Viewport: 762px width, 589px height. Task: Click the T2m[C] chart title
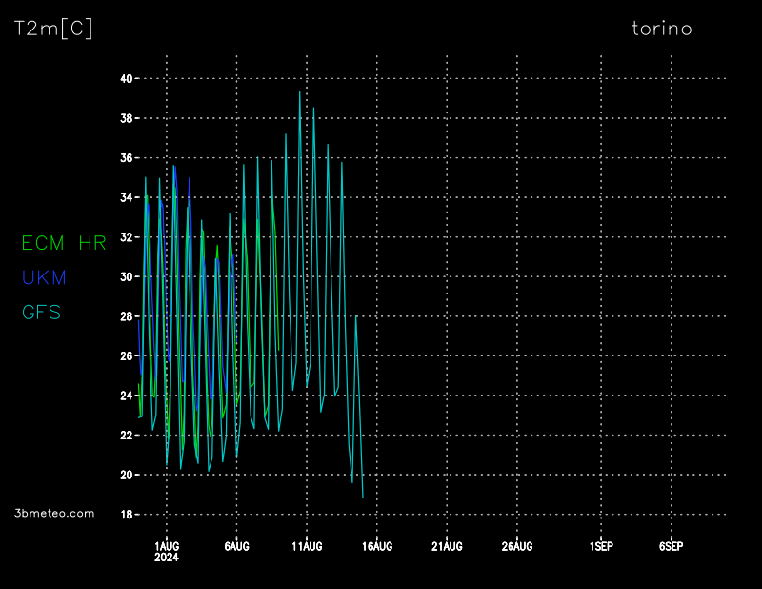[x=53, y=29]
